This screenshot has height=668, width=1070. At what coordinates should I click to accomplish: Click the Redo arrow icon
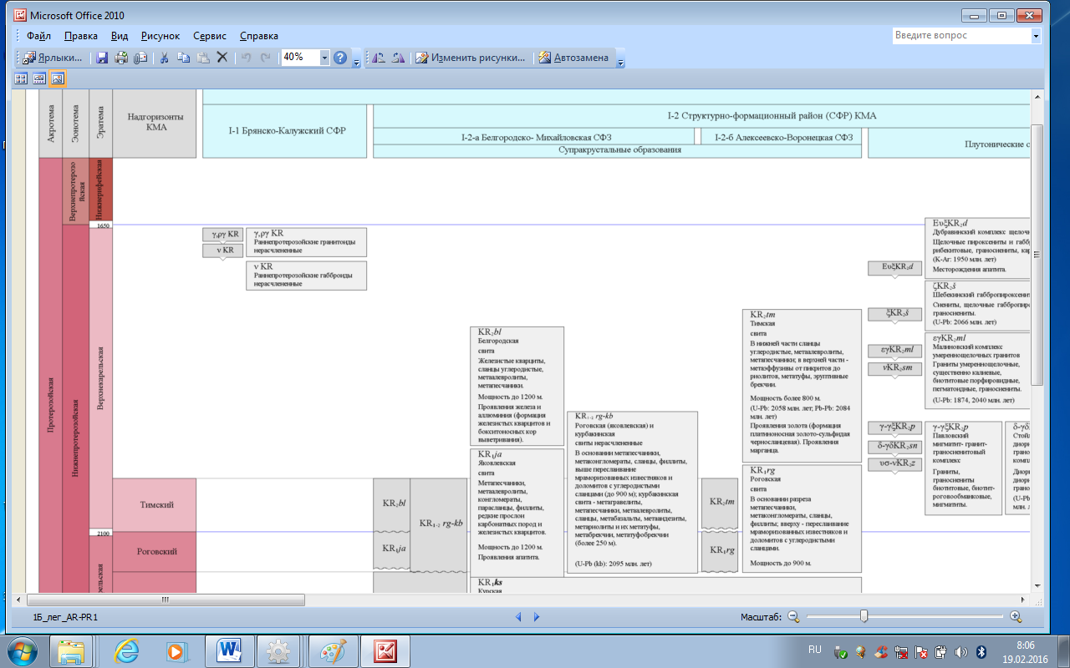(x=266, y=58)
